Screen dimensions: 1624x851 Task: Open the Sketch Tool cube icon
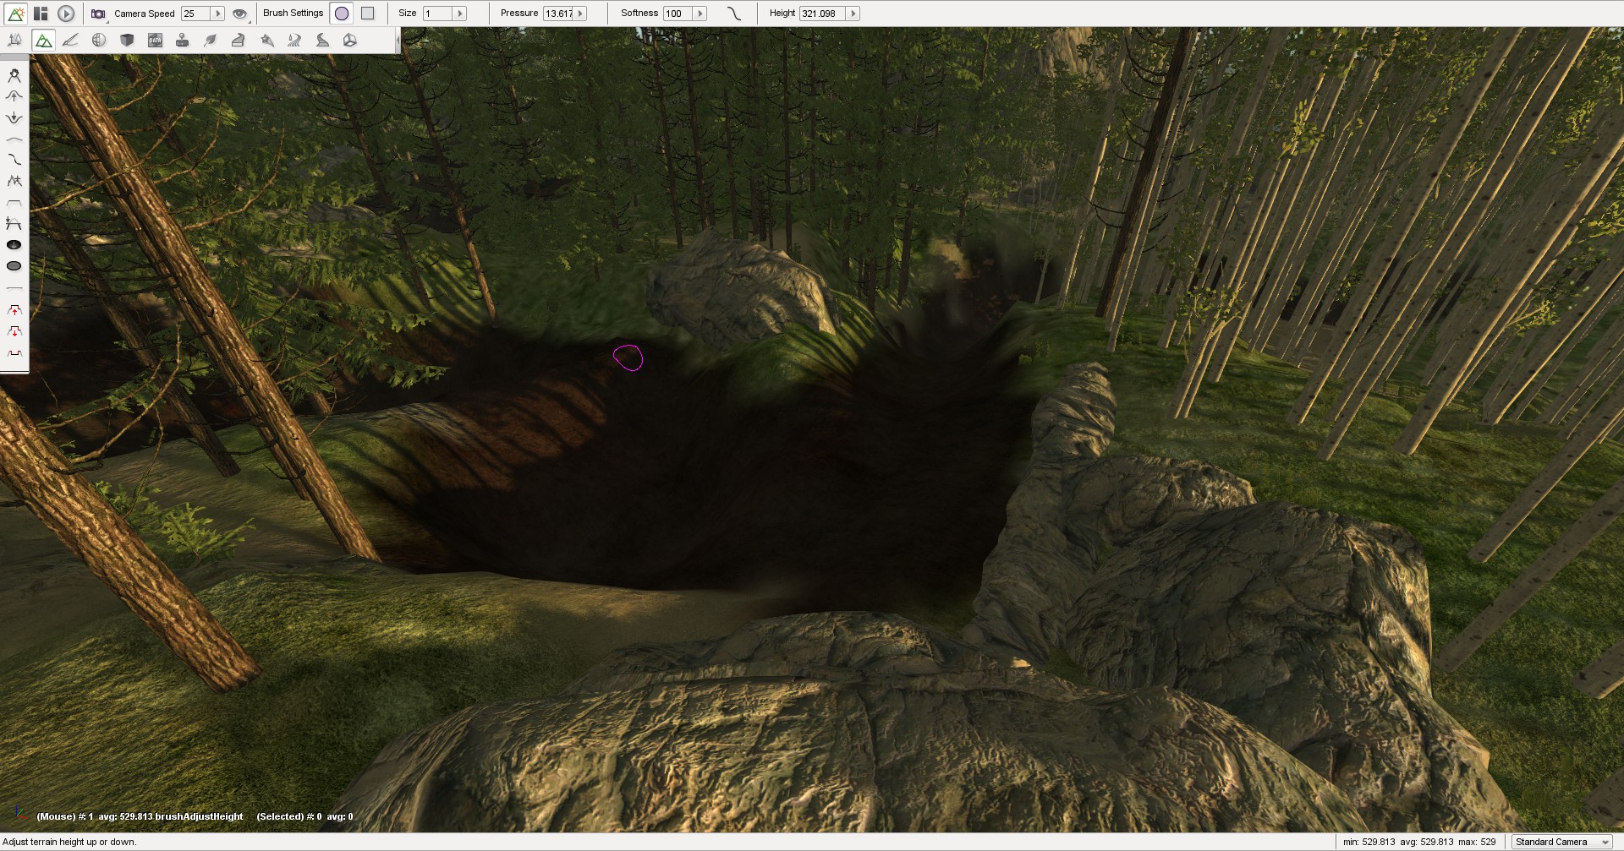click(x=127, y=40)
